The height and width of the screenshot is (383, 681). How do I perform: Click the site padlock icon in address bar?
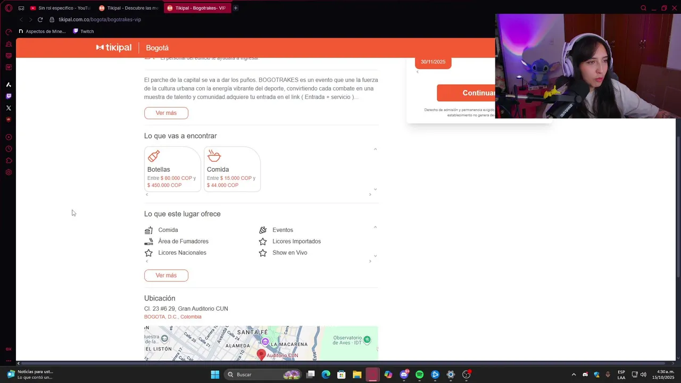click(52, 20)
